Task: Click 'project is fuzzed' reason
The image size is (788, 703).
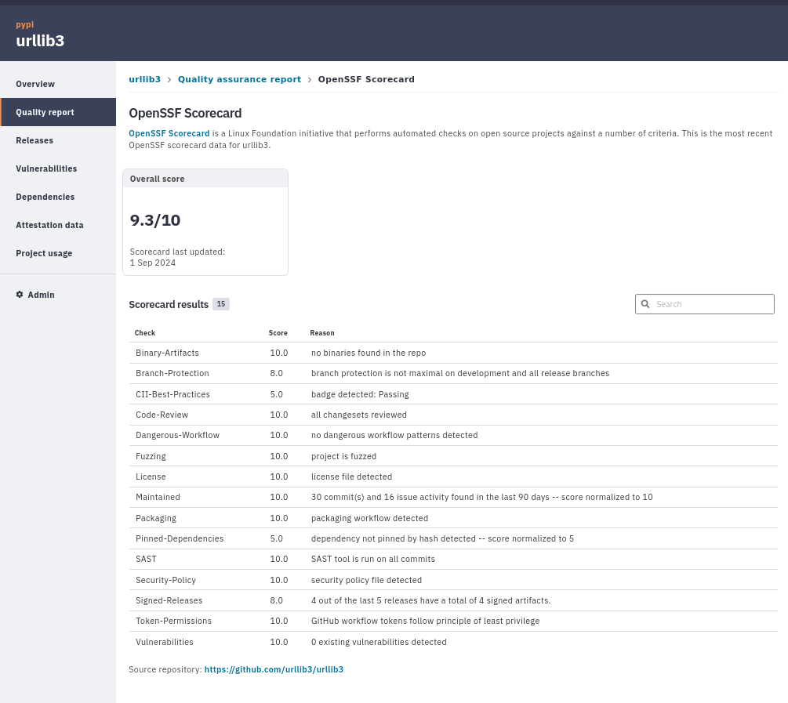Action: tap(343, 456)
